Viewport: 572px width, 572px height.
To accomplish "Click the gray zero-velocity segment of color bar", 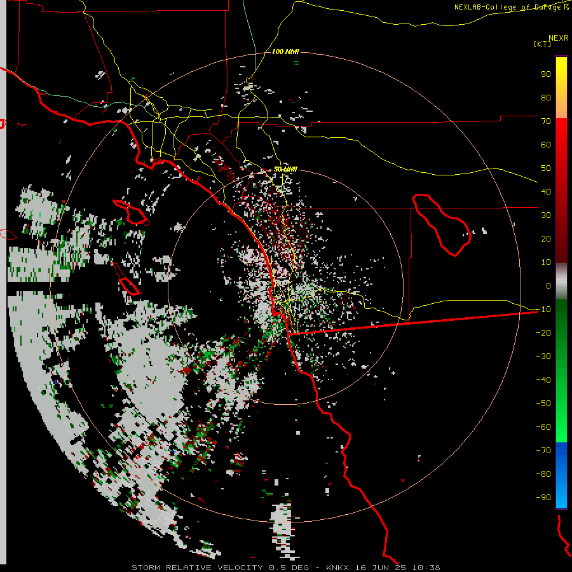I will click(561, 282).
